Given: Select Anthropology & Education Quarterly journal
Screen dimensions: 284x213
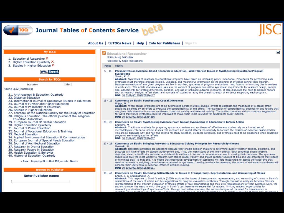Looking at the screenshot, I should (x=39, y=95).
